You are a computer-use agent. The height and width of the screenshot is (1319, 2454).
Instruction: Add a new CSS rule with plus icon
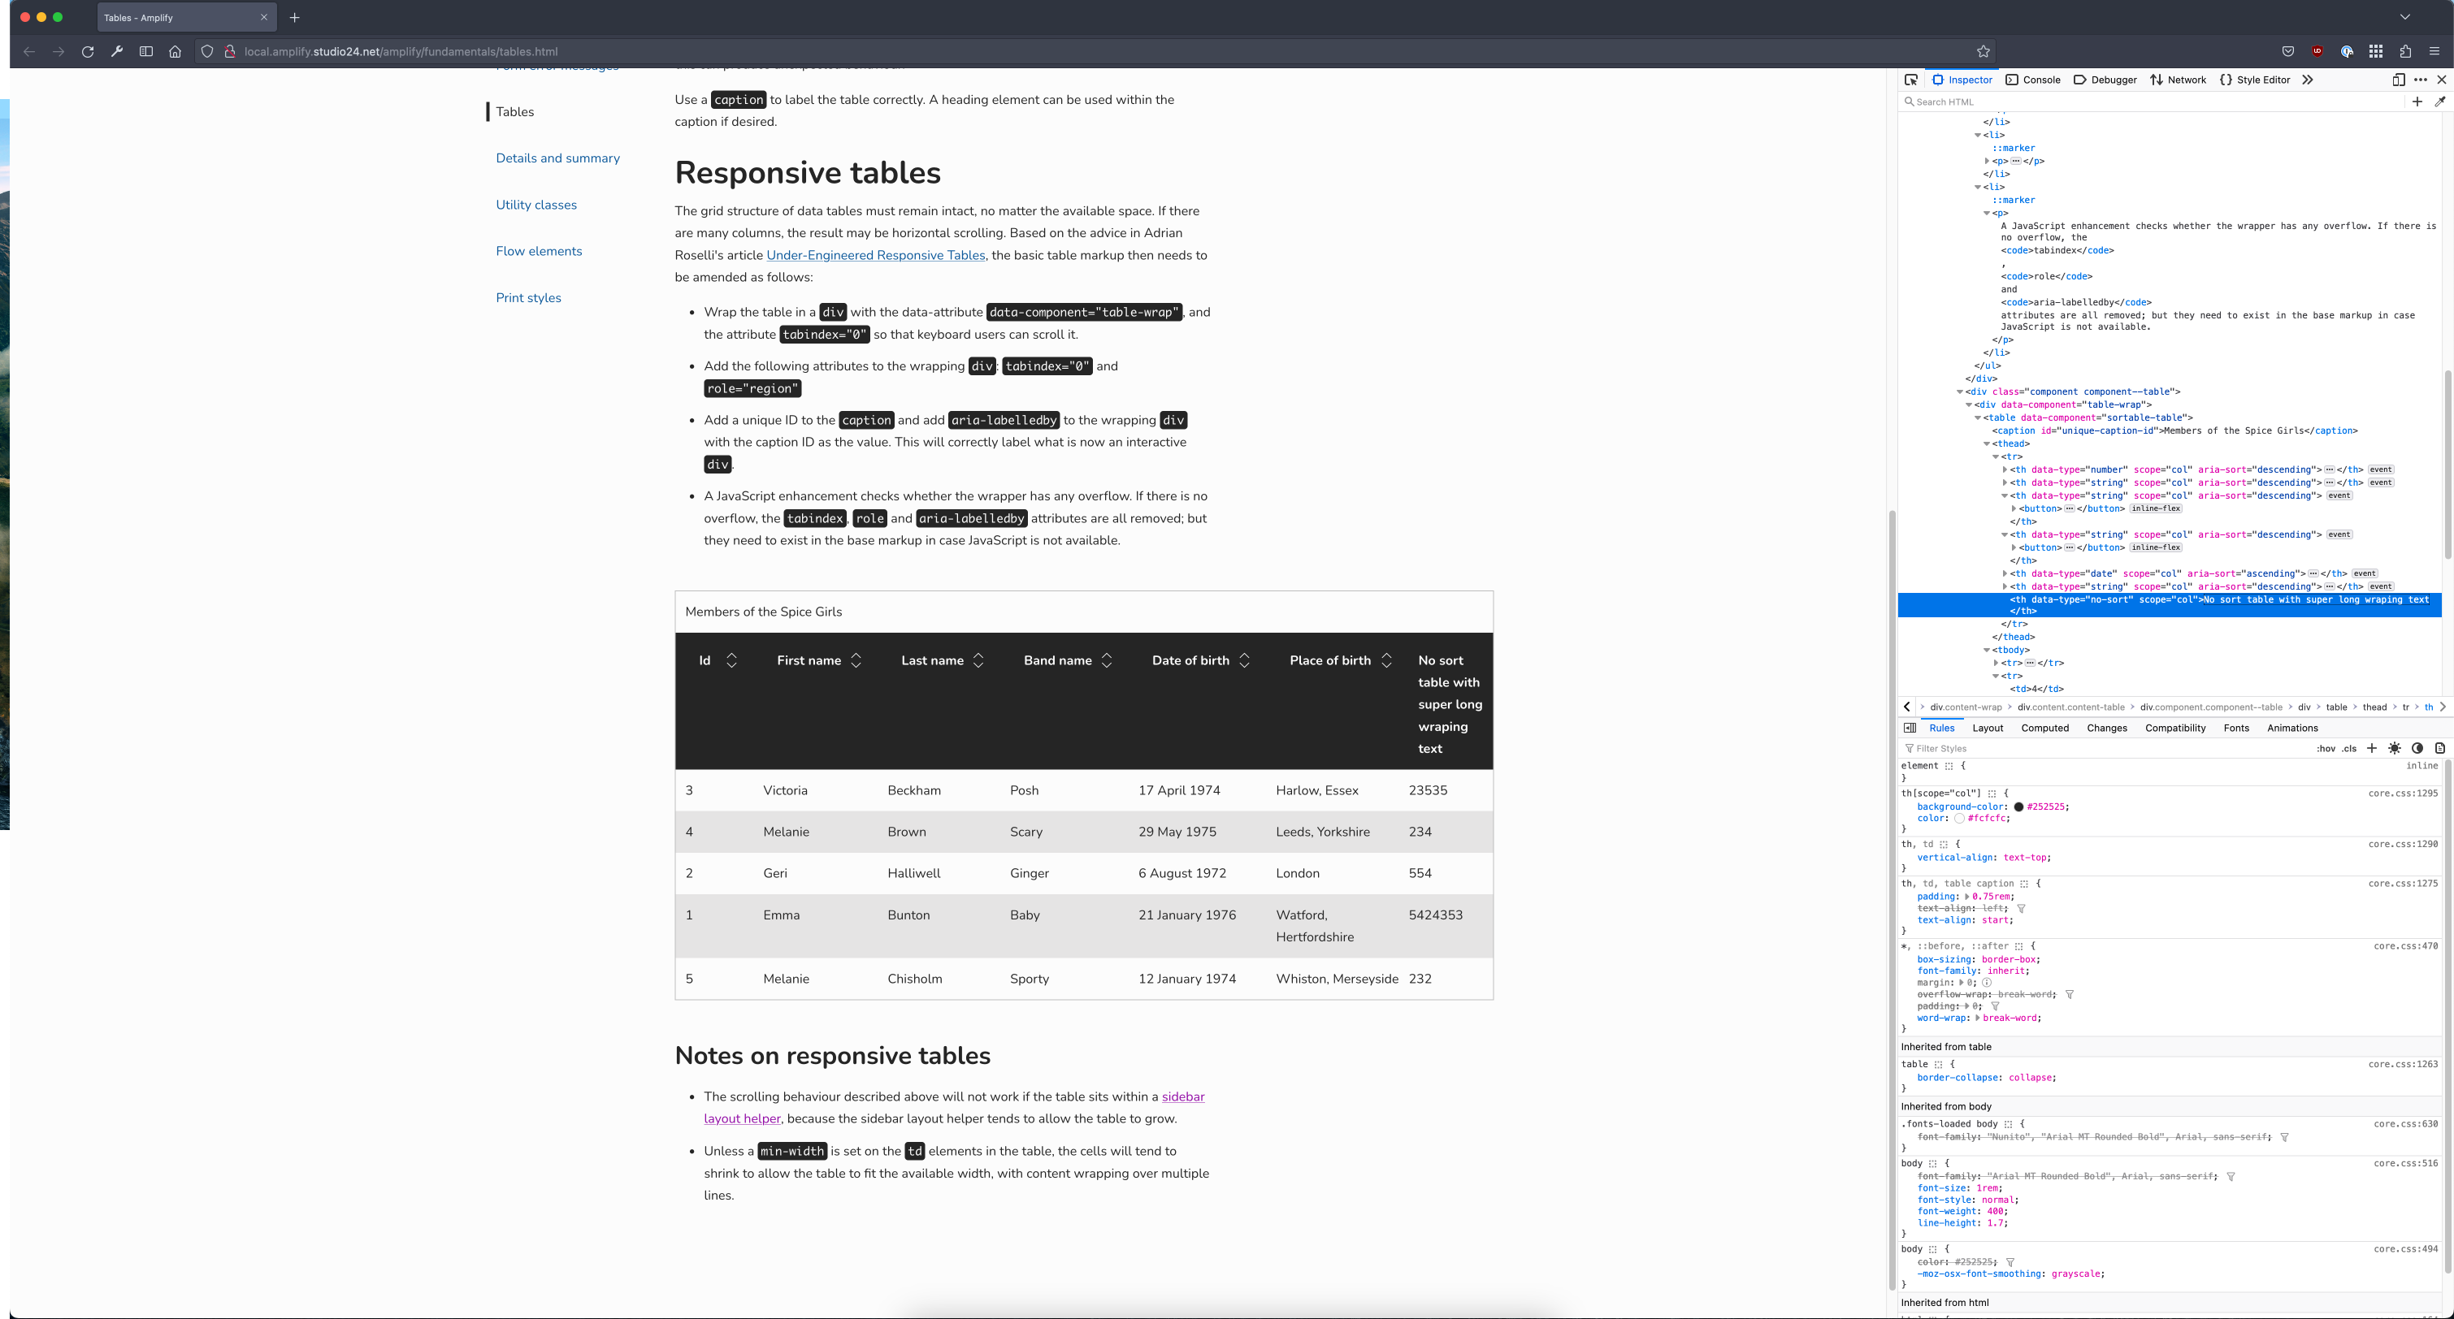tap(2372, 749)
